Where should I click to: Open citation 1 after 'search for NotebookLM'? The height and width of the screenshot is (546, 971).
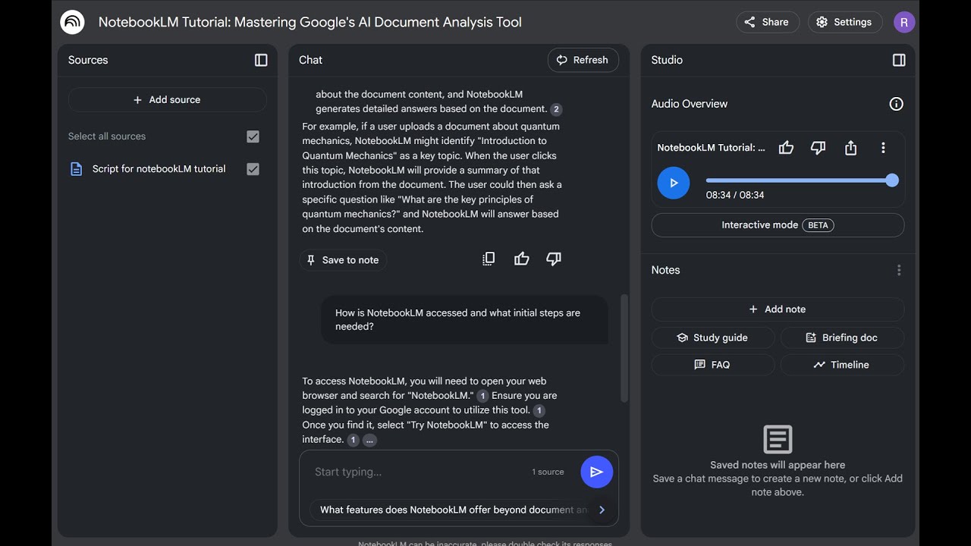pos(482,396)
